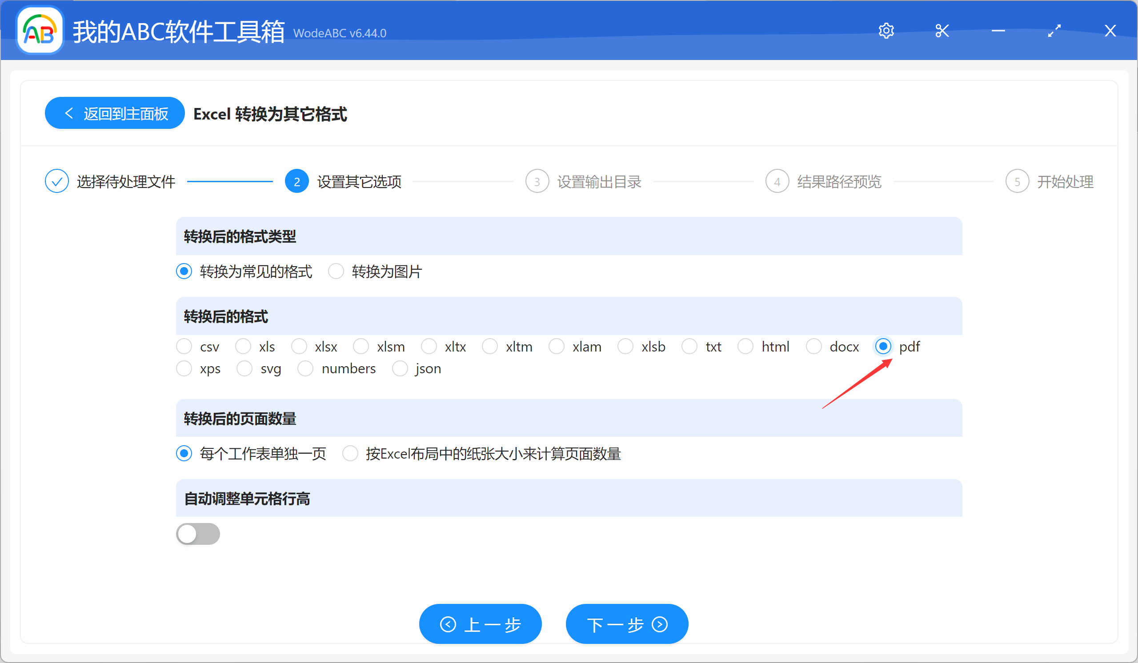Click the step 4 circle icon
The image size is (1138, 663).
(x=777, y=180)
